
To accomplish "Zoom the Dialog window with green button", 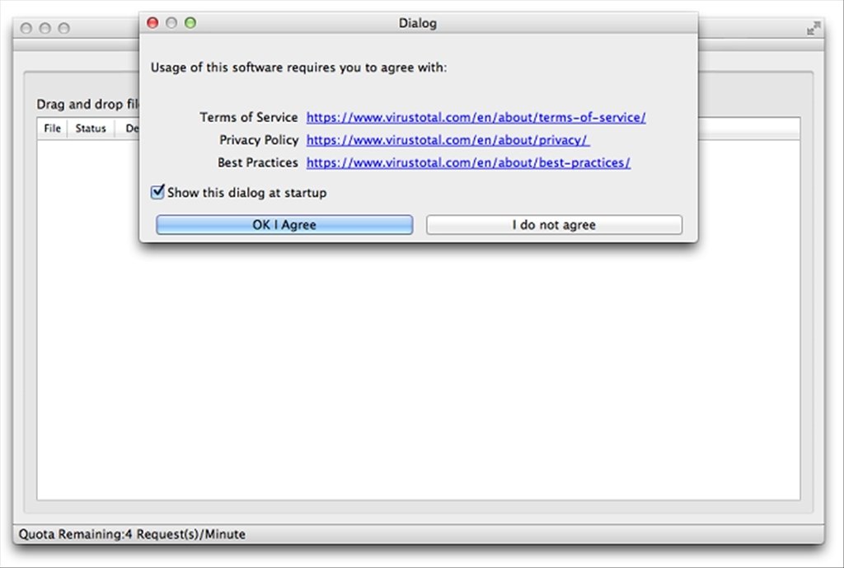I will 190,22.
